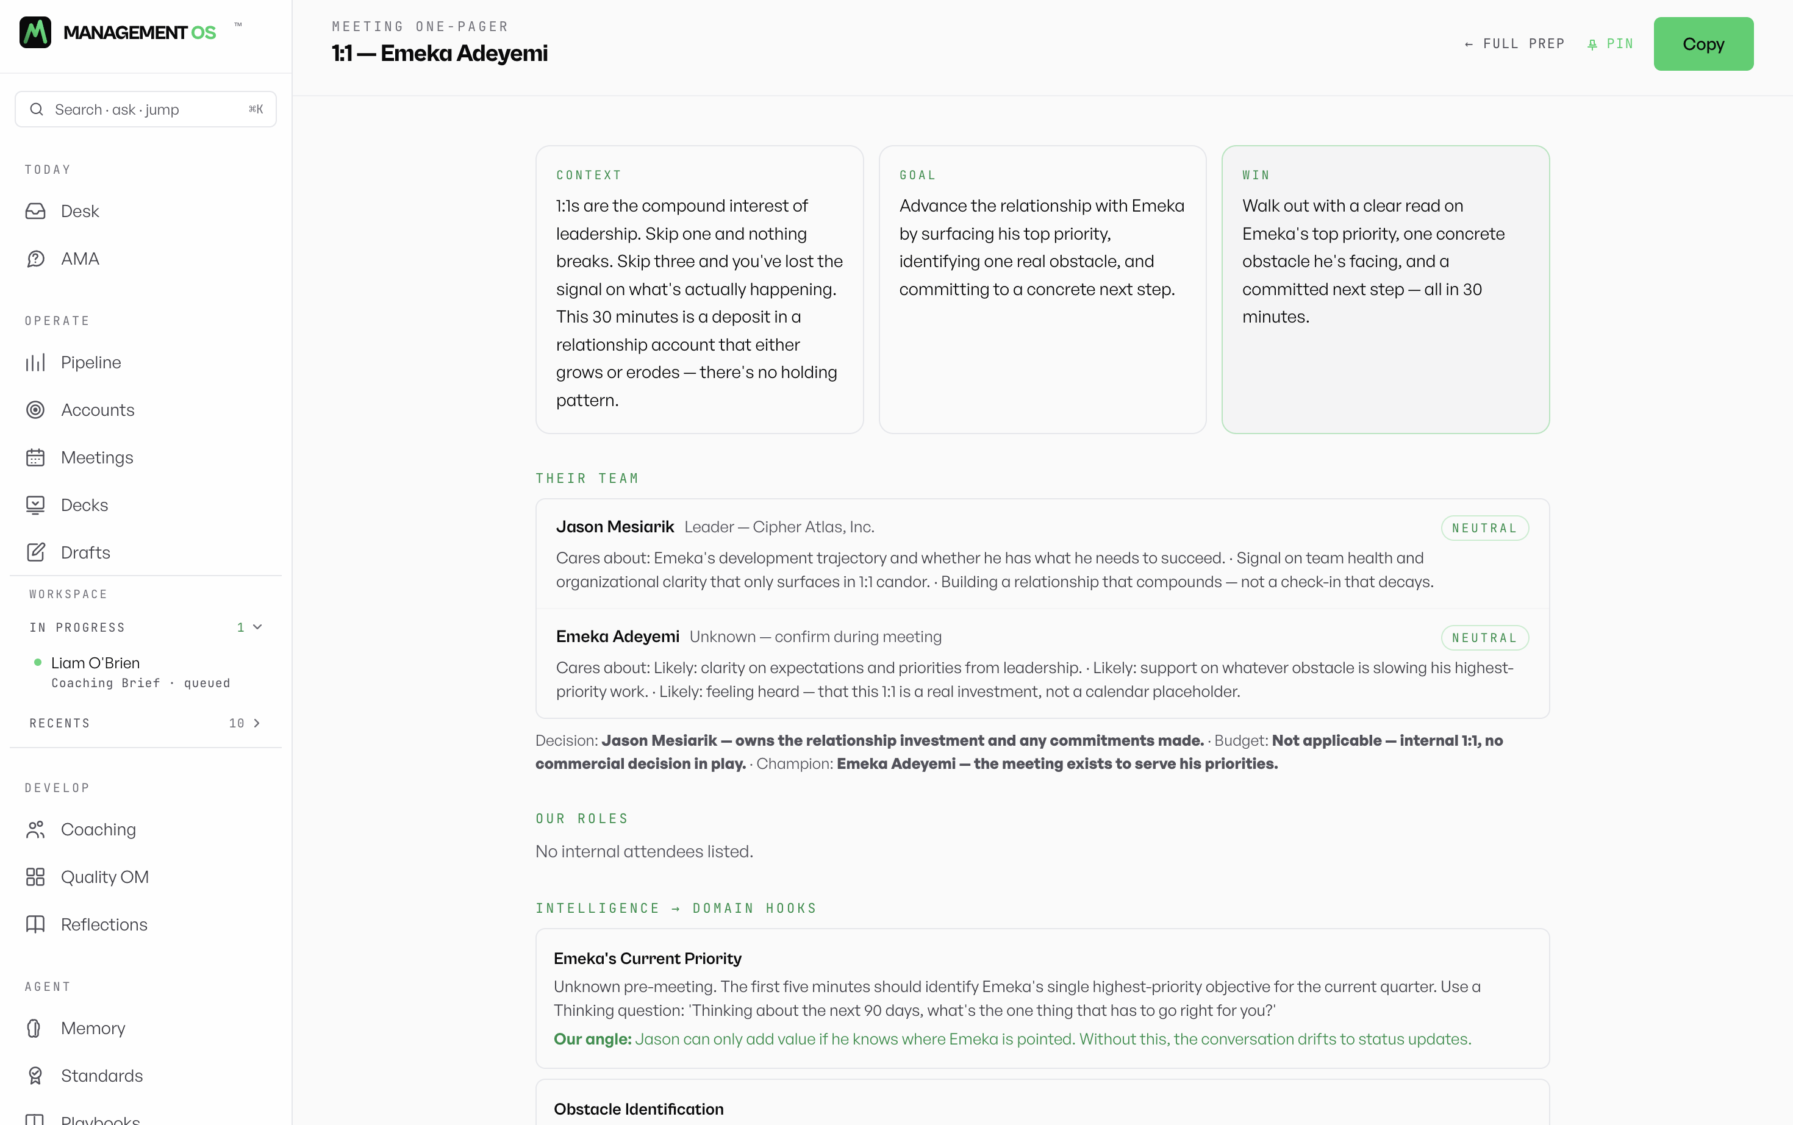Click the green Copy button
The height and width of the screenshot is (1125, 1793).
click(x=1704, y=44)
